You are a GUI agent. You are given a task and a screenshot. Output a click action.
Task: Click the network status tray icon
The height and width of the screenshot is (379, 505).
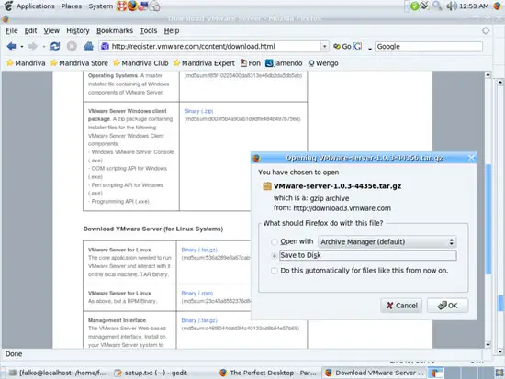tap(424, 6)
